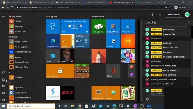This screenshot has height=109, width=193.
Task: Open stream settings gear icon
Action: coord(160,15)
